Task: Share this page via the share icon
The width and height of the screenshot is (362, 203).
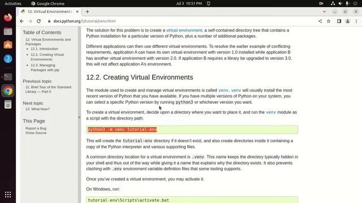Action: (320, 21)
